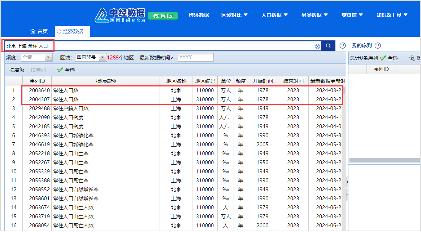Expand the 人口数据 menu

tap(274, 15)
